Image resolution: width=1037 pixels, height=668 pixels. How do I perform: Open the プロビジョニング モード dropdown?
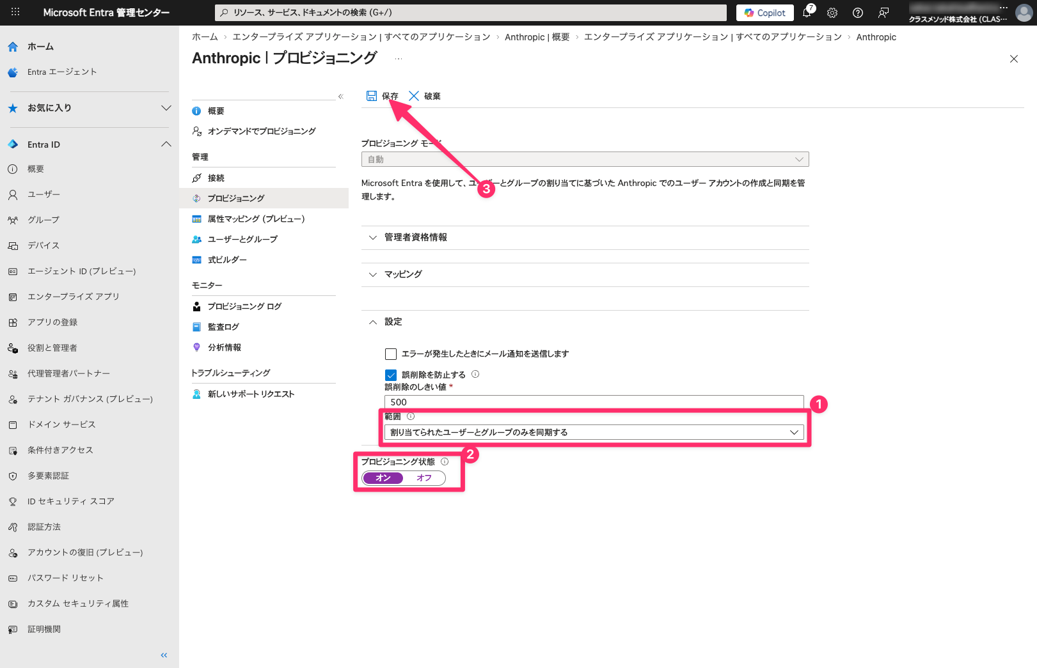pos(585,159)
